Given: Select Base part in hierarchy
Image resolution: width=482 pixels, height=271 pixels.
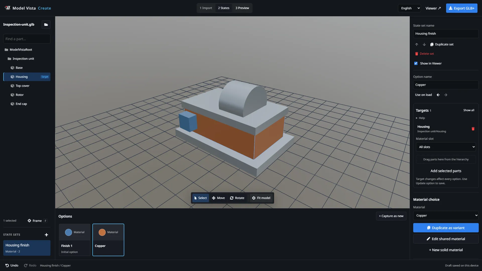Looking at the screenshot, I should coord(27,68).
